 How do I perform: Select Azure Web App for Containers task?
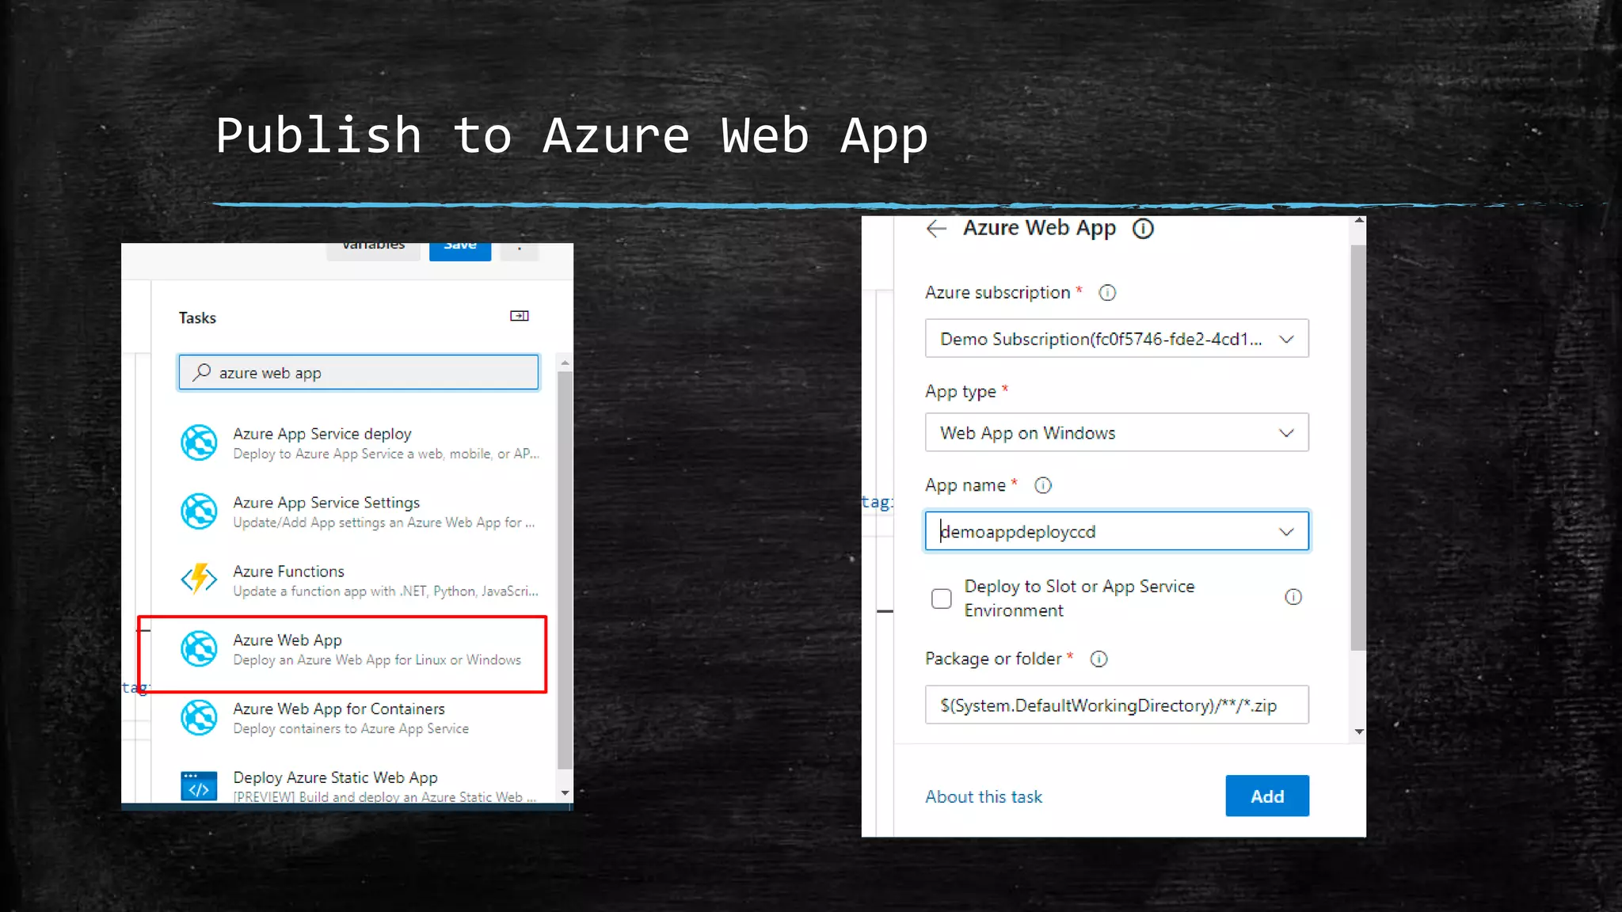tap(359, 717)
